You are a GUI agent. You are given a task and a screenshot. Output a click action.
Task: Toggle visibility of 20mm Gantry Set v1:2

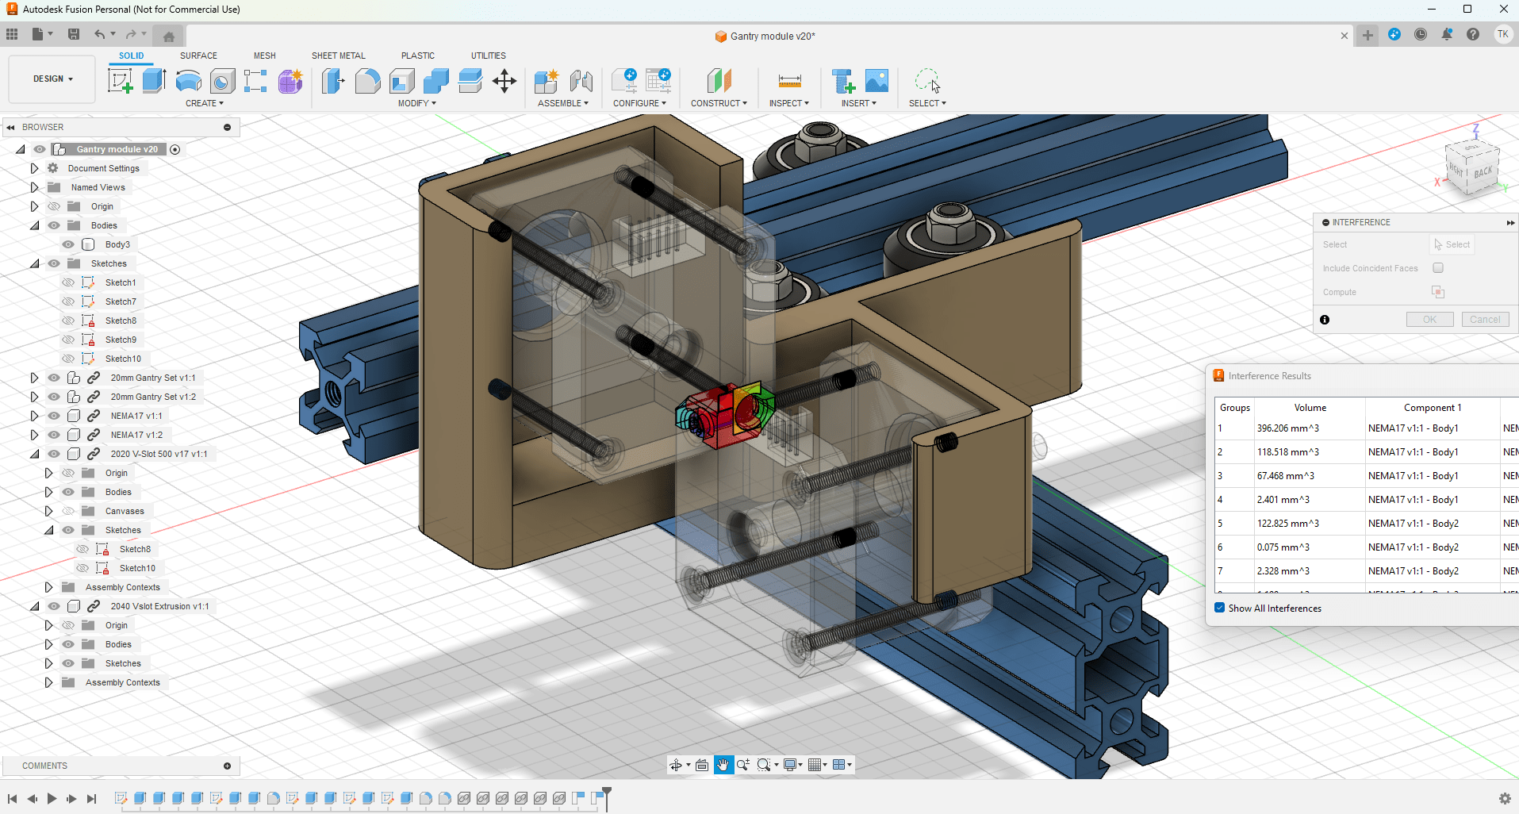[x=54, y=397]
